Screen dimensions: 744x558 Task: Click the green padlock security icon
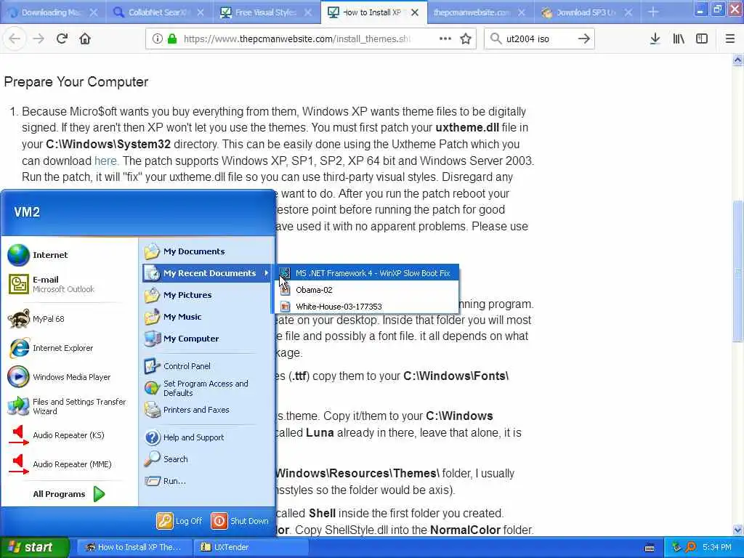172,39
